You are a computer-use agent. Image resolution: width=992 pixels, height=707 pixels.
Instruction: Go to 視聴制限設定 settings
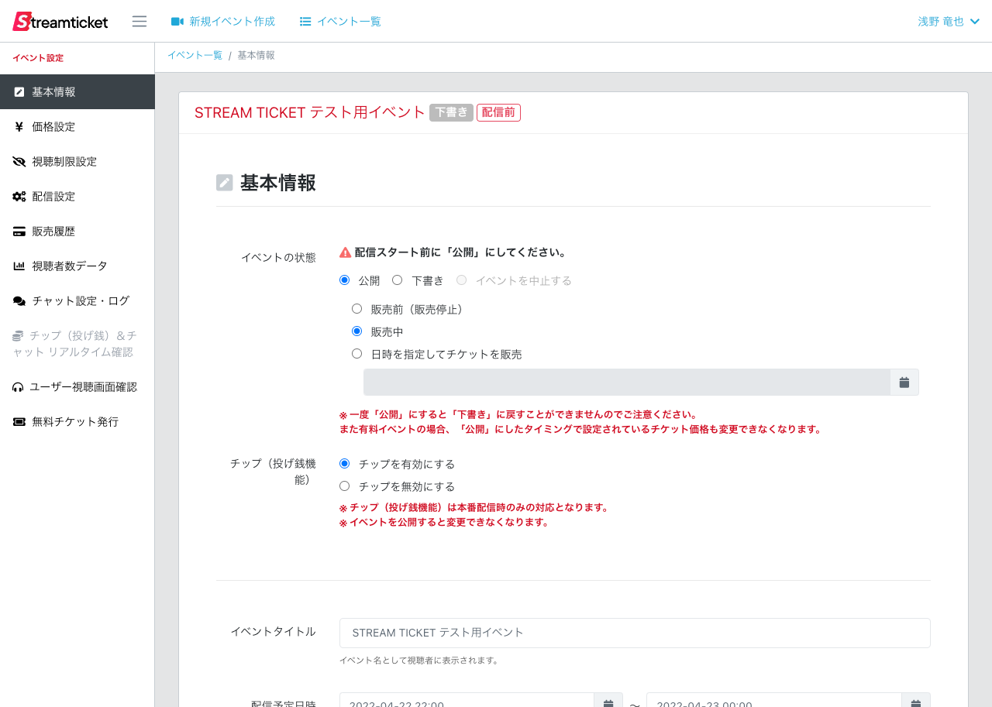coord(77,162)
